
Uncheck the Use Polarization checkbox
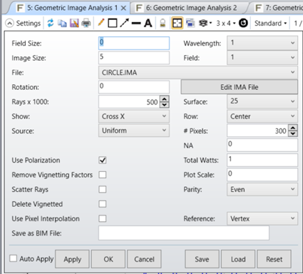(x=103, y=160)
